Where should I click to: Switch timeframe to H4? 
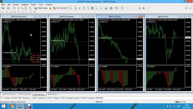(x=23, y=12)
